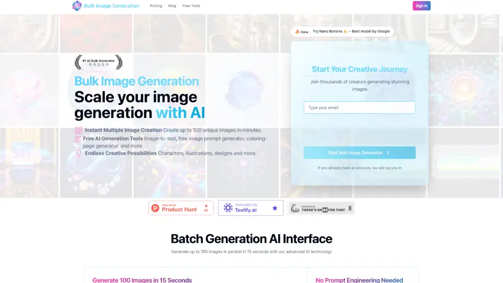The height and width of the screenshot is (283, 503).
Task: Click the pencil icon beside Free AI Generation Tools
Action: 78,139
